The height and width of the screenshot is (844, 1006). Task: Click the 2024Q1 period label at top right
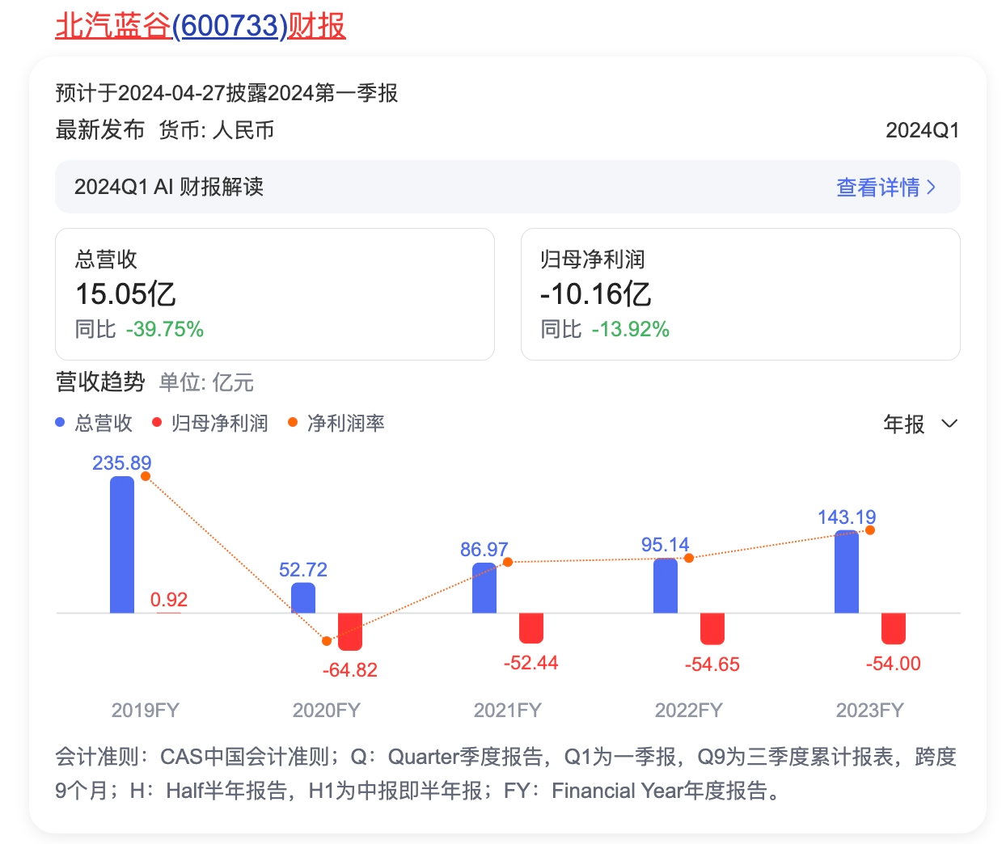tap(923, 130)
